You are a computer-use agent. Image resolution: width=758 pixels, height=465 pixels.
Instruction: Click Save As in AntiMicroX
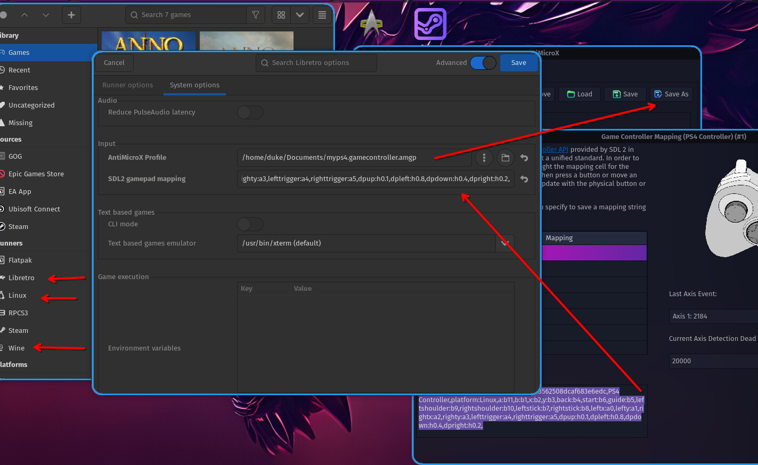671,94
